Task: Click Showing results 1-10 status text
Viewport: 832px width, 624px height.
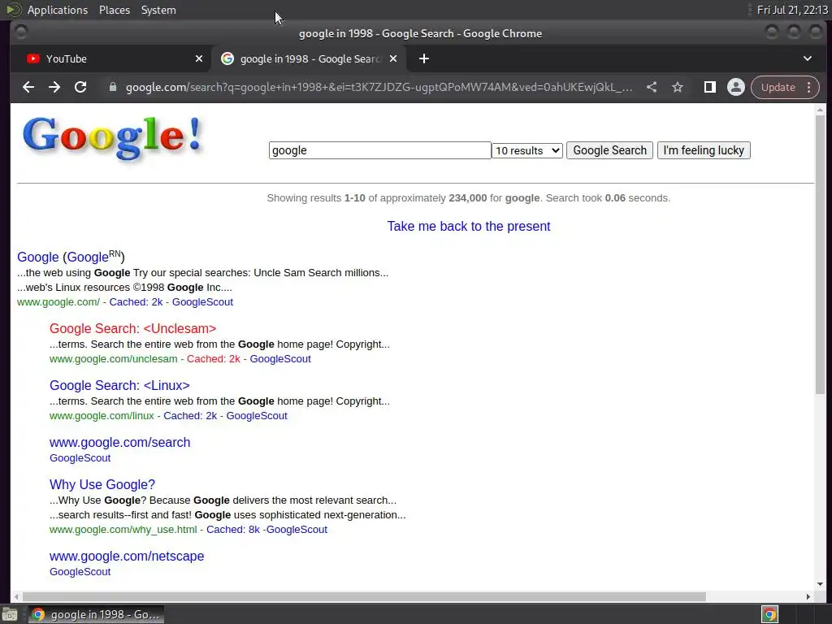Action: 469,198
